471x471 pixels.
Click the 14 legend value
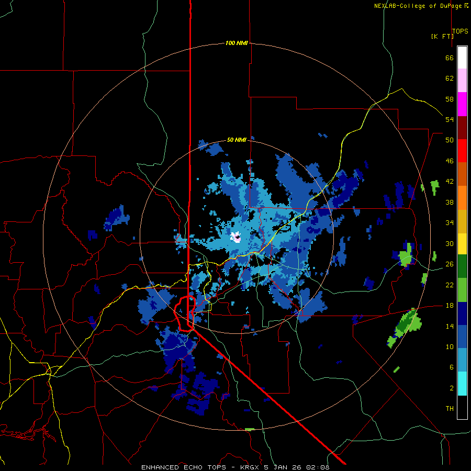point(450,326)
